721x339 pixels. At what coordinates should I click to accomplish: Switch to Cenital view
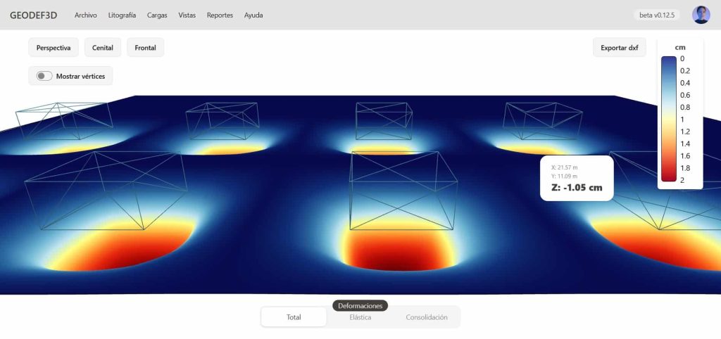tap(103, 48)
